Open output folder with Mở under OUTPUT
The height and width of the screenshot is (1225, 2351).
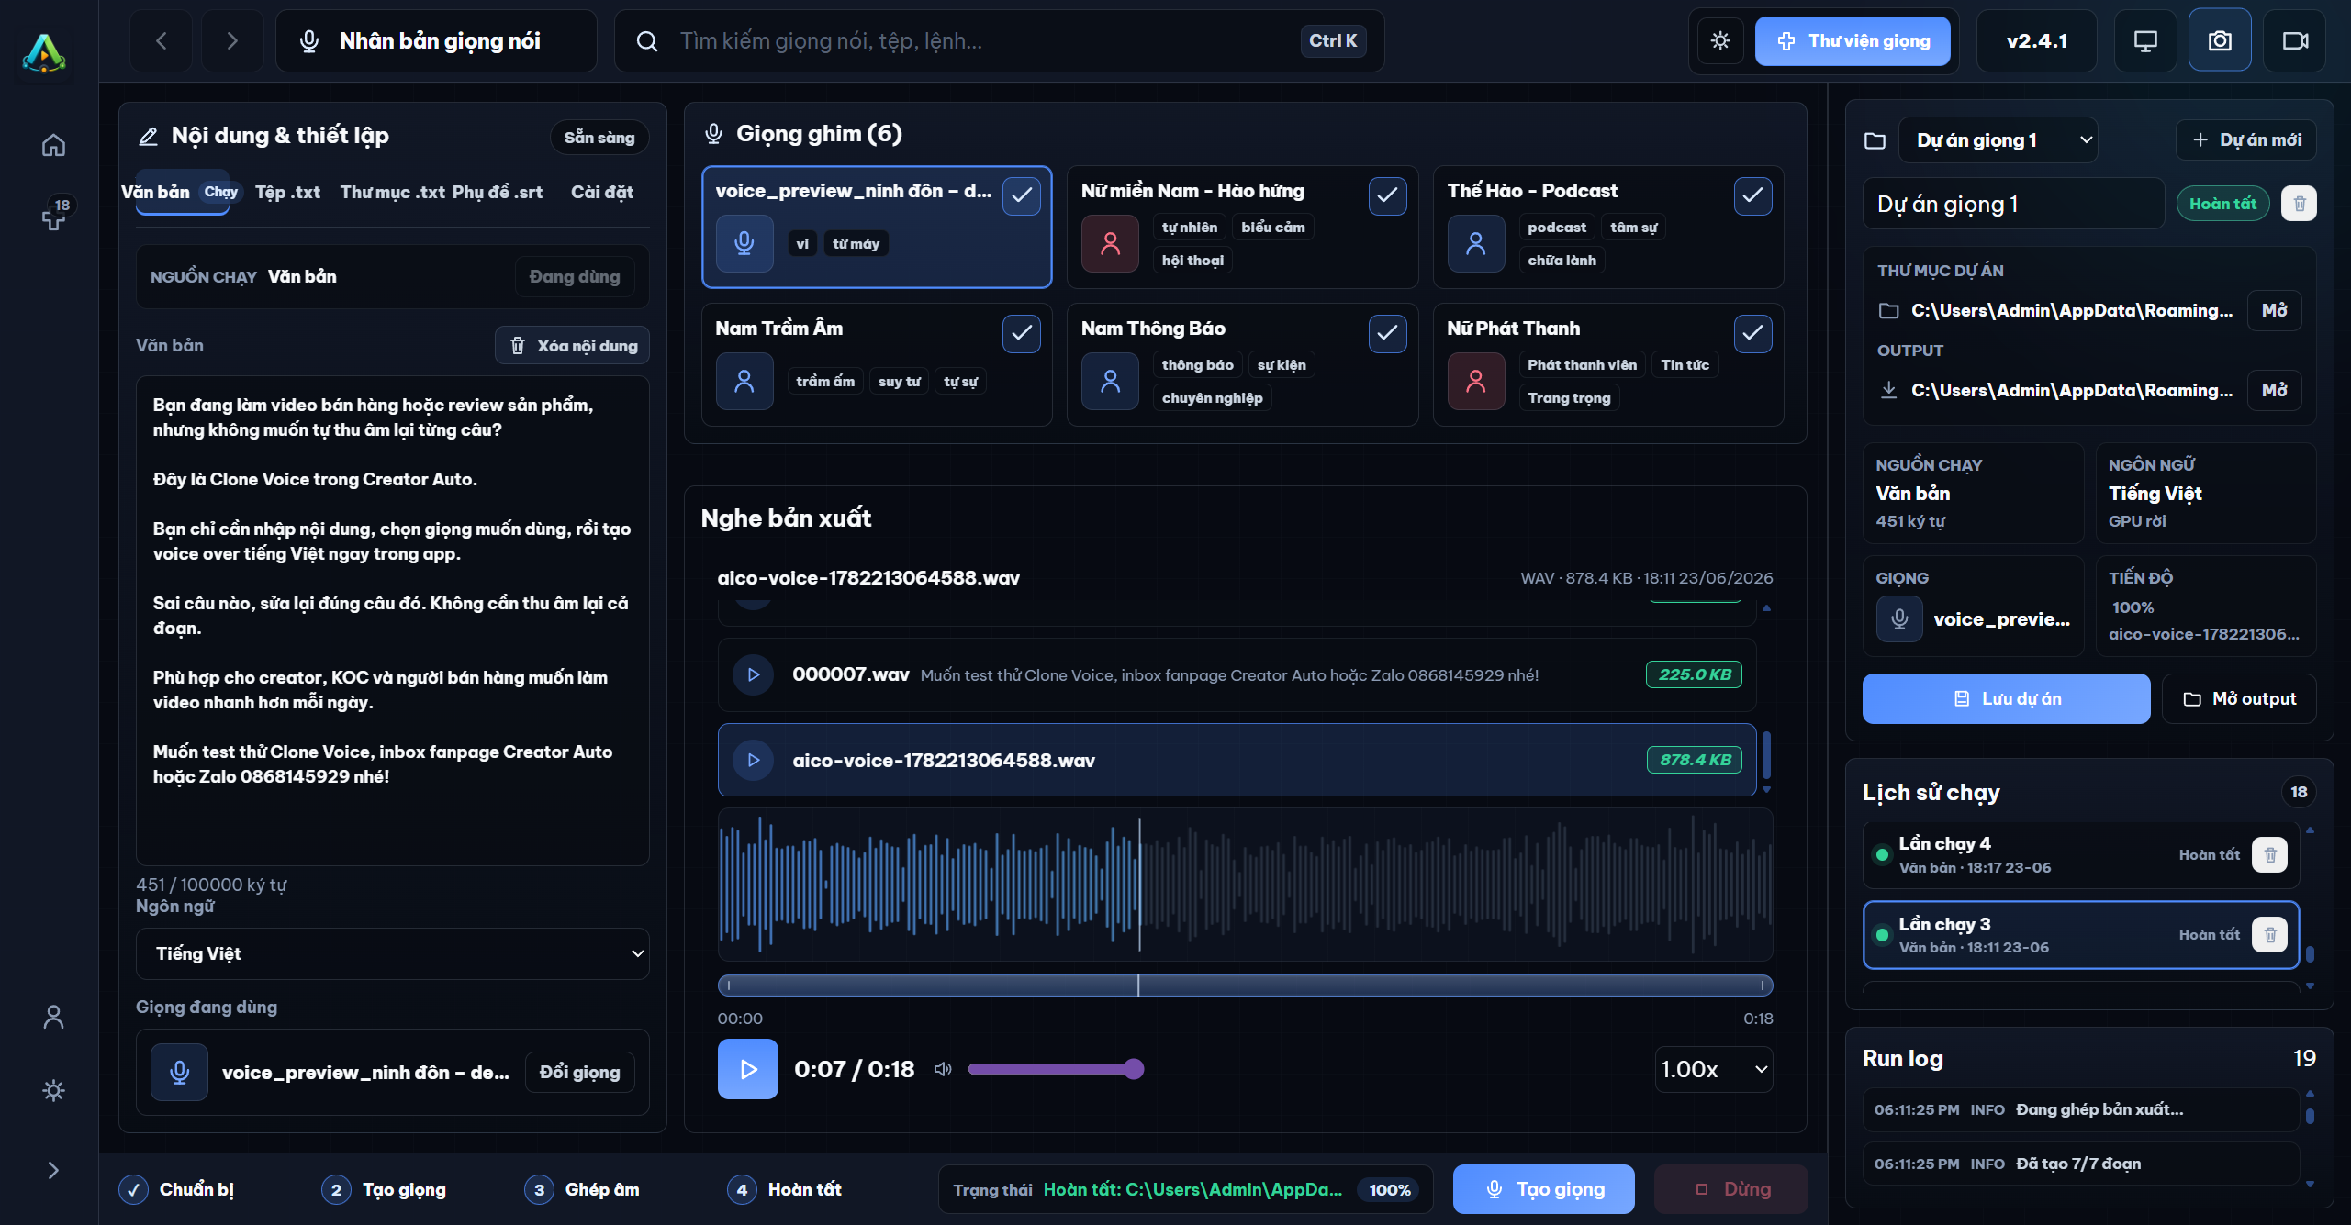(2274, 390)
